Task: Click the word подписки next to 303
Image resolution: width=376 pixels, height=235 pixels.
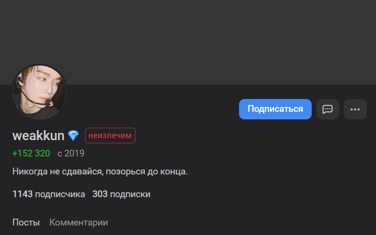Action: (130, 194)
